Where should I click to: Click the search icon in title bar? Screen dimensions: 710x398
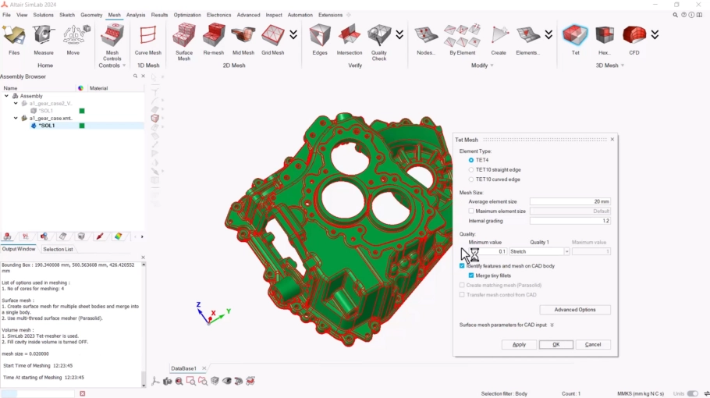click(675, 15)
